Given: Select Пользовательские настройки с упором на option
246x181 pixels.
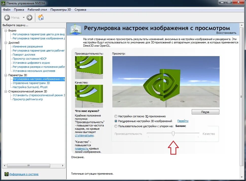Looking at the screenshot, I should (x=116, y=126).
